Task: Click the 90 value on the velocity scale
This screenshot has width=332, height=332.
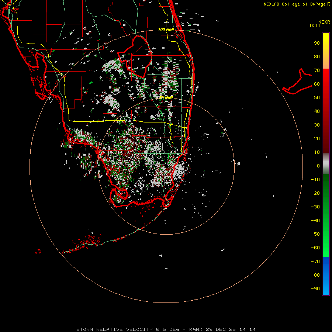Action: pos(317,43)
